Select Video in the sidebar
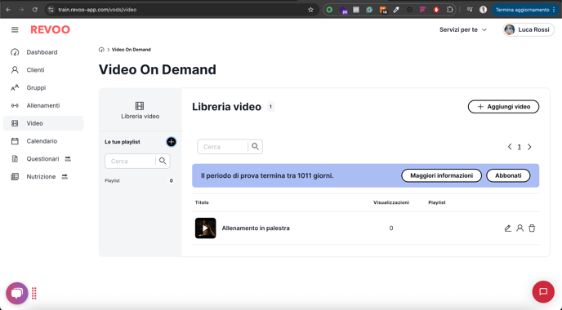Image resolution: width=562 pixels, height=310 pixels. [x=43, y=123]
